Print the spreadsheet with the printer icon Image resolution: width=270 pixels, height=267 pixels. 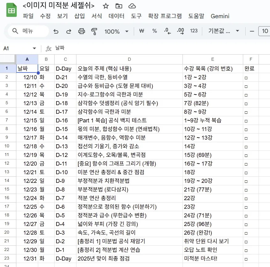tap(81, 31)
